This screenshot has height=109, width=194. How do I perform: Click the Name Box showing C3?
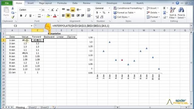pyautogui.click(x=15, y=26)
